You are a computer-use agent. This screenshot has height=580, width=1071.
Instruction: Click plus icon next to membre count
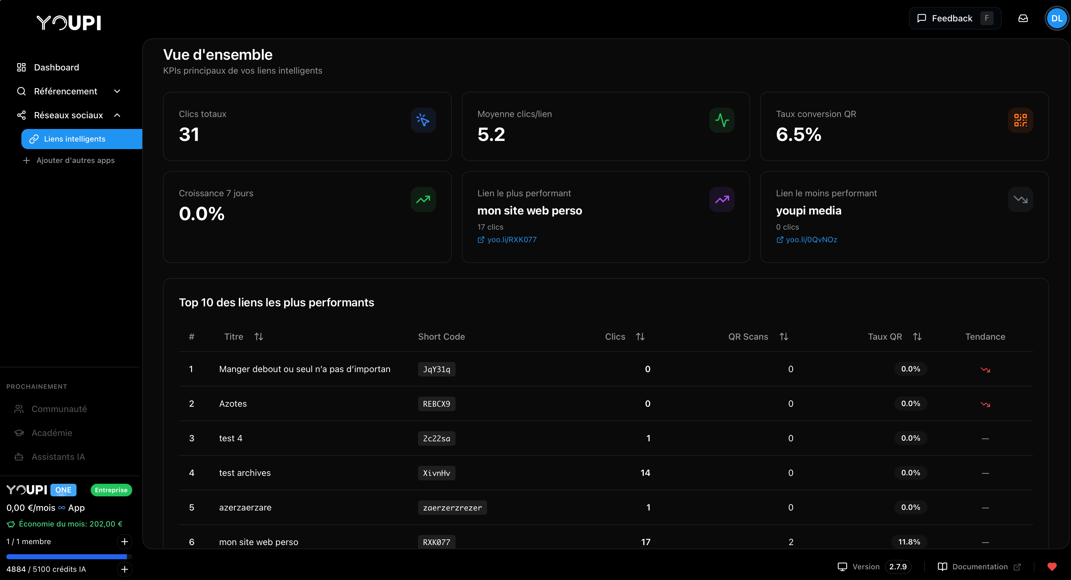coord(124,541)
